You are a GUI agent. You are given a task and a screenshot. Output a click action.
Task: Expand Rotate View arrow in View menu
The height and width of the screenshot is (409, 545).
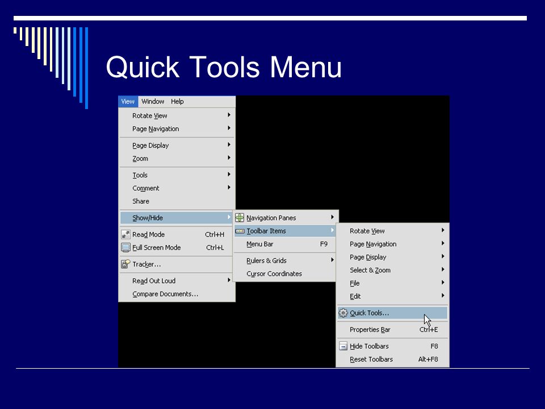(229, 115)
